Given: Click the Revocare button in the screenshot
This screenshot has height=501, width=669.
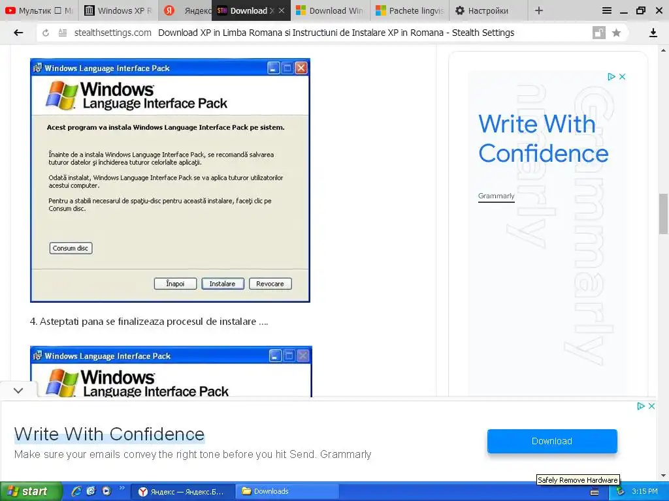Looking at the screenshot, I should pyautogui.click(x=270, y=284).
